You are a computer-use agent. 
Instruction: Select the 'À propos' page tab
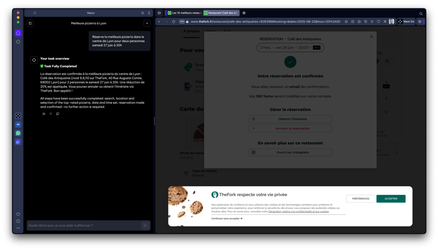(191, 31)
